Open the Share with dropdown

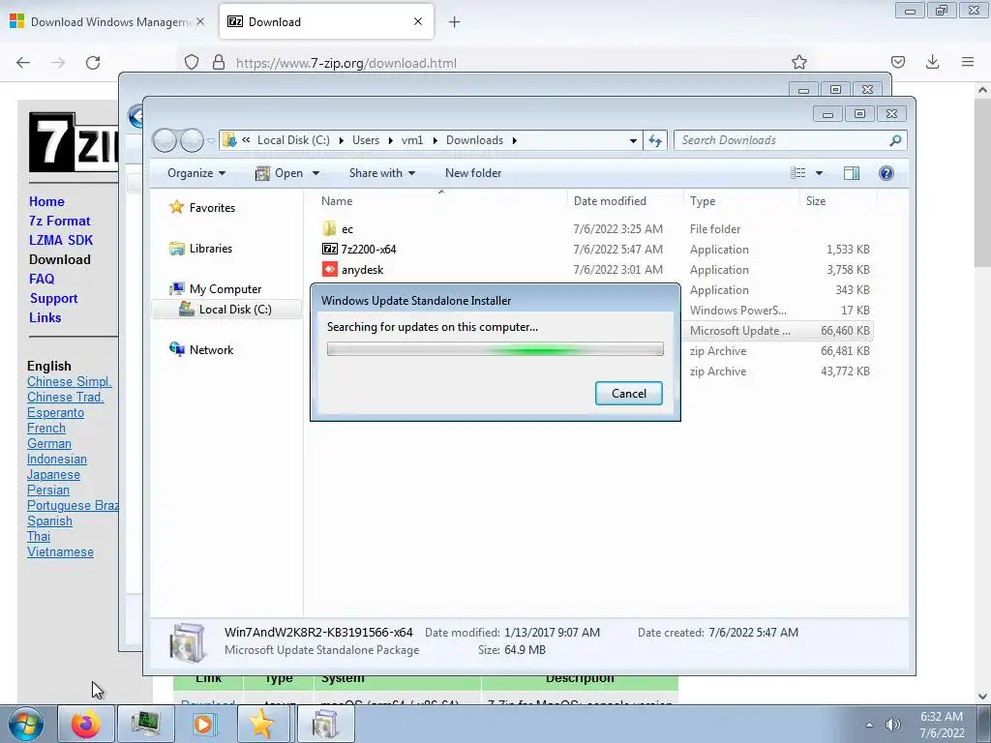[x=381, y=173]
